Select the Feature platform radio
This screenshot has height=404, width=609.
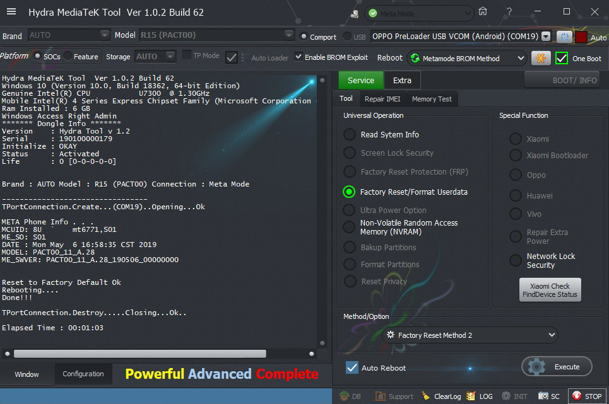tap(68, 56)
